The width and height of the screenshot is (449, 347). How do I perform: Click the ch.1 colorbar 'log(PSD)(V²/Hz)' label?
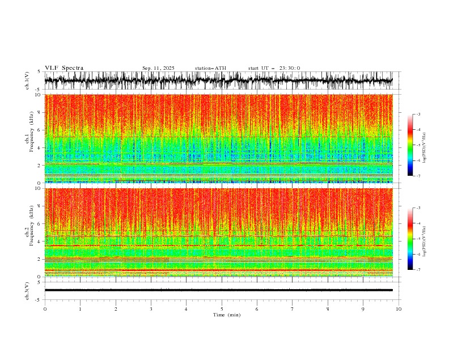coord(424,148)
